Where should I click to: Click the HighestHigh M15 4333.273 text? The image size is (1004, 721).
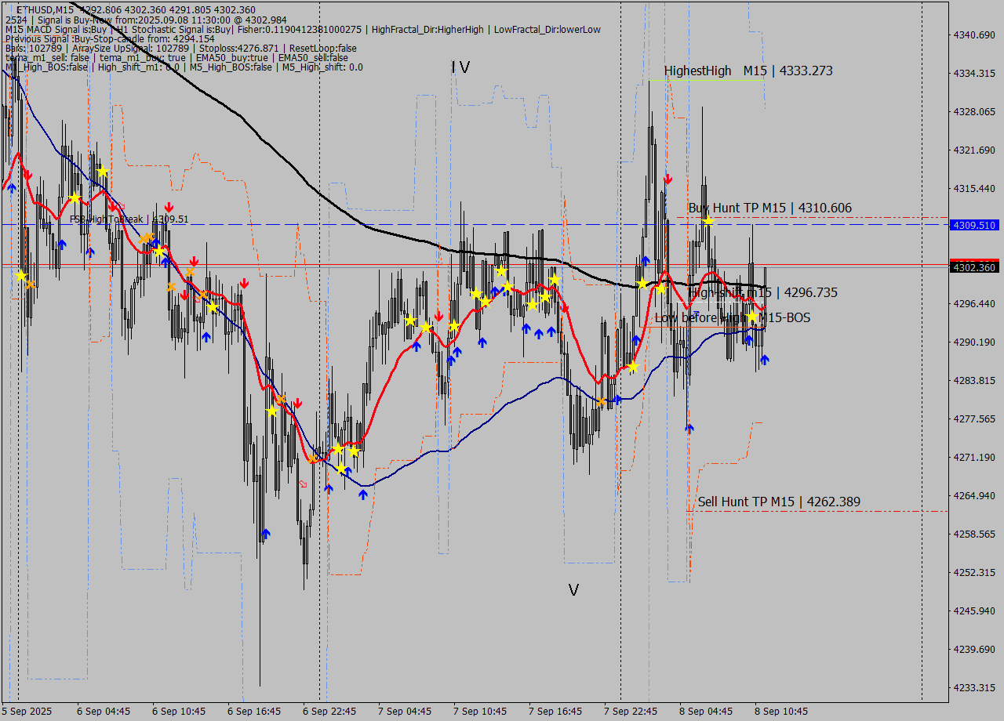(749, 71)
